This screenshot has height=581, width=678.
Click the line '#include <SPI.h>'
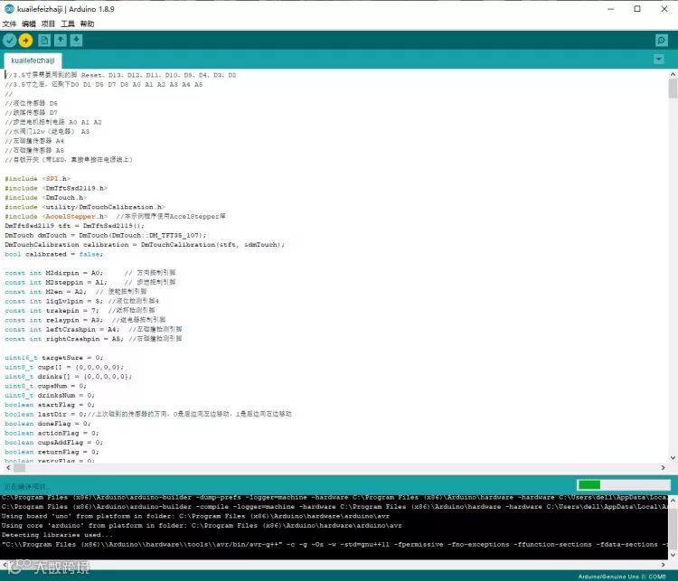click(37, 179)
